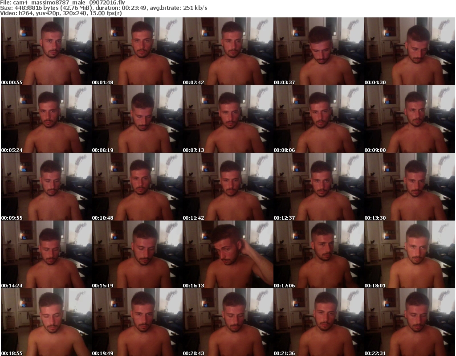This screenshot has height=356, width=456.
Task: Select the thumbnail at timestamp 00:09:55
Action: coord(46,187)
